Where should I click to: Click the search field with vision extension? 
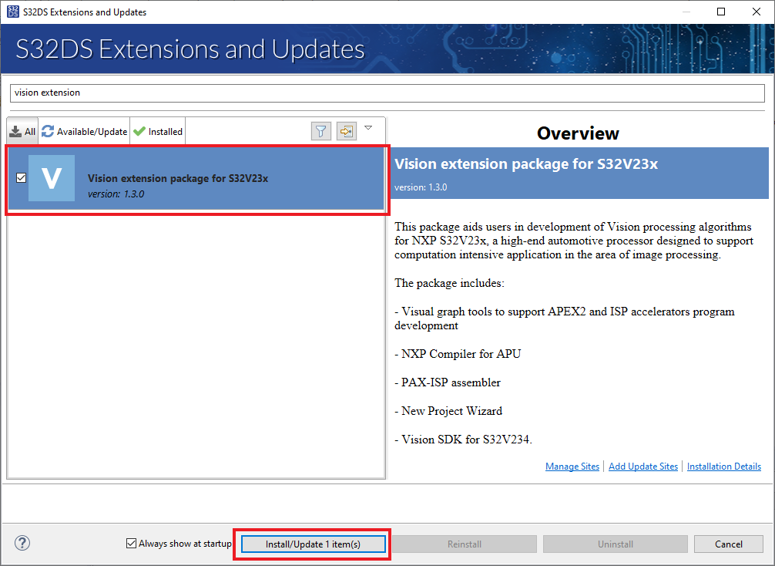387,93
